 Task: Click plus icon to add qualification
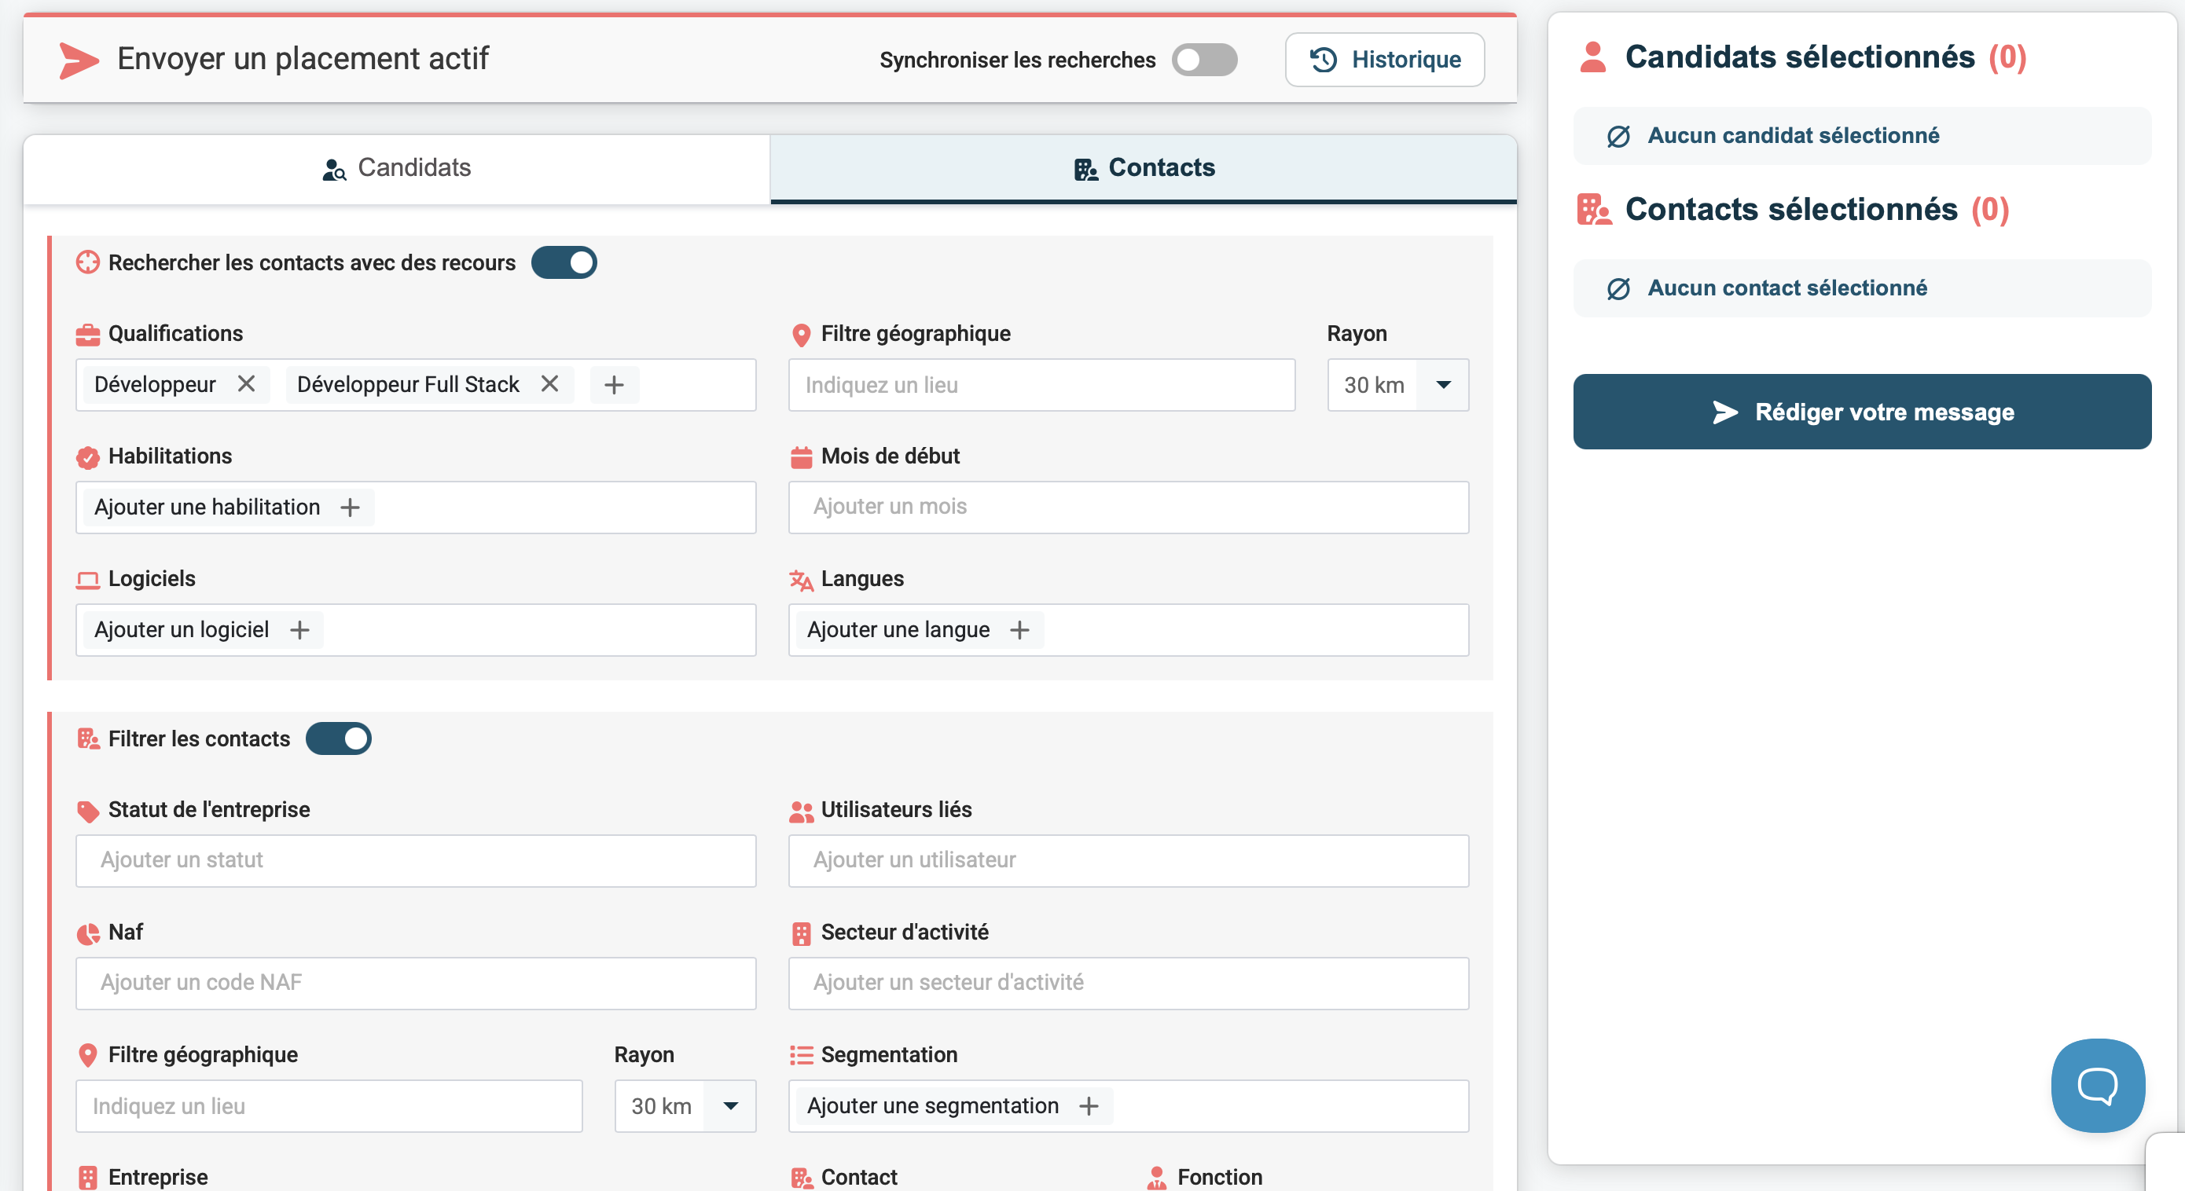pos(614,385)
